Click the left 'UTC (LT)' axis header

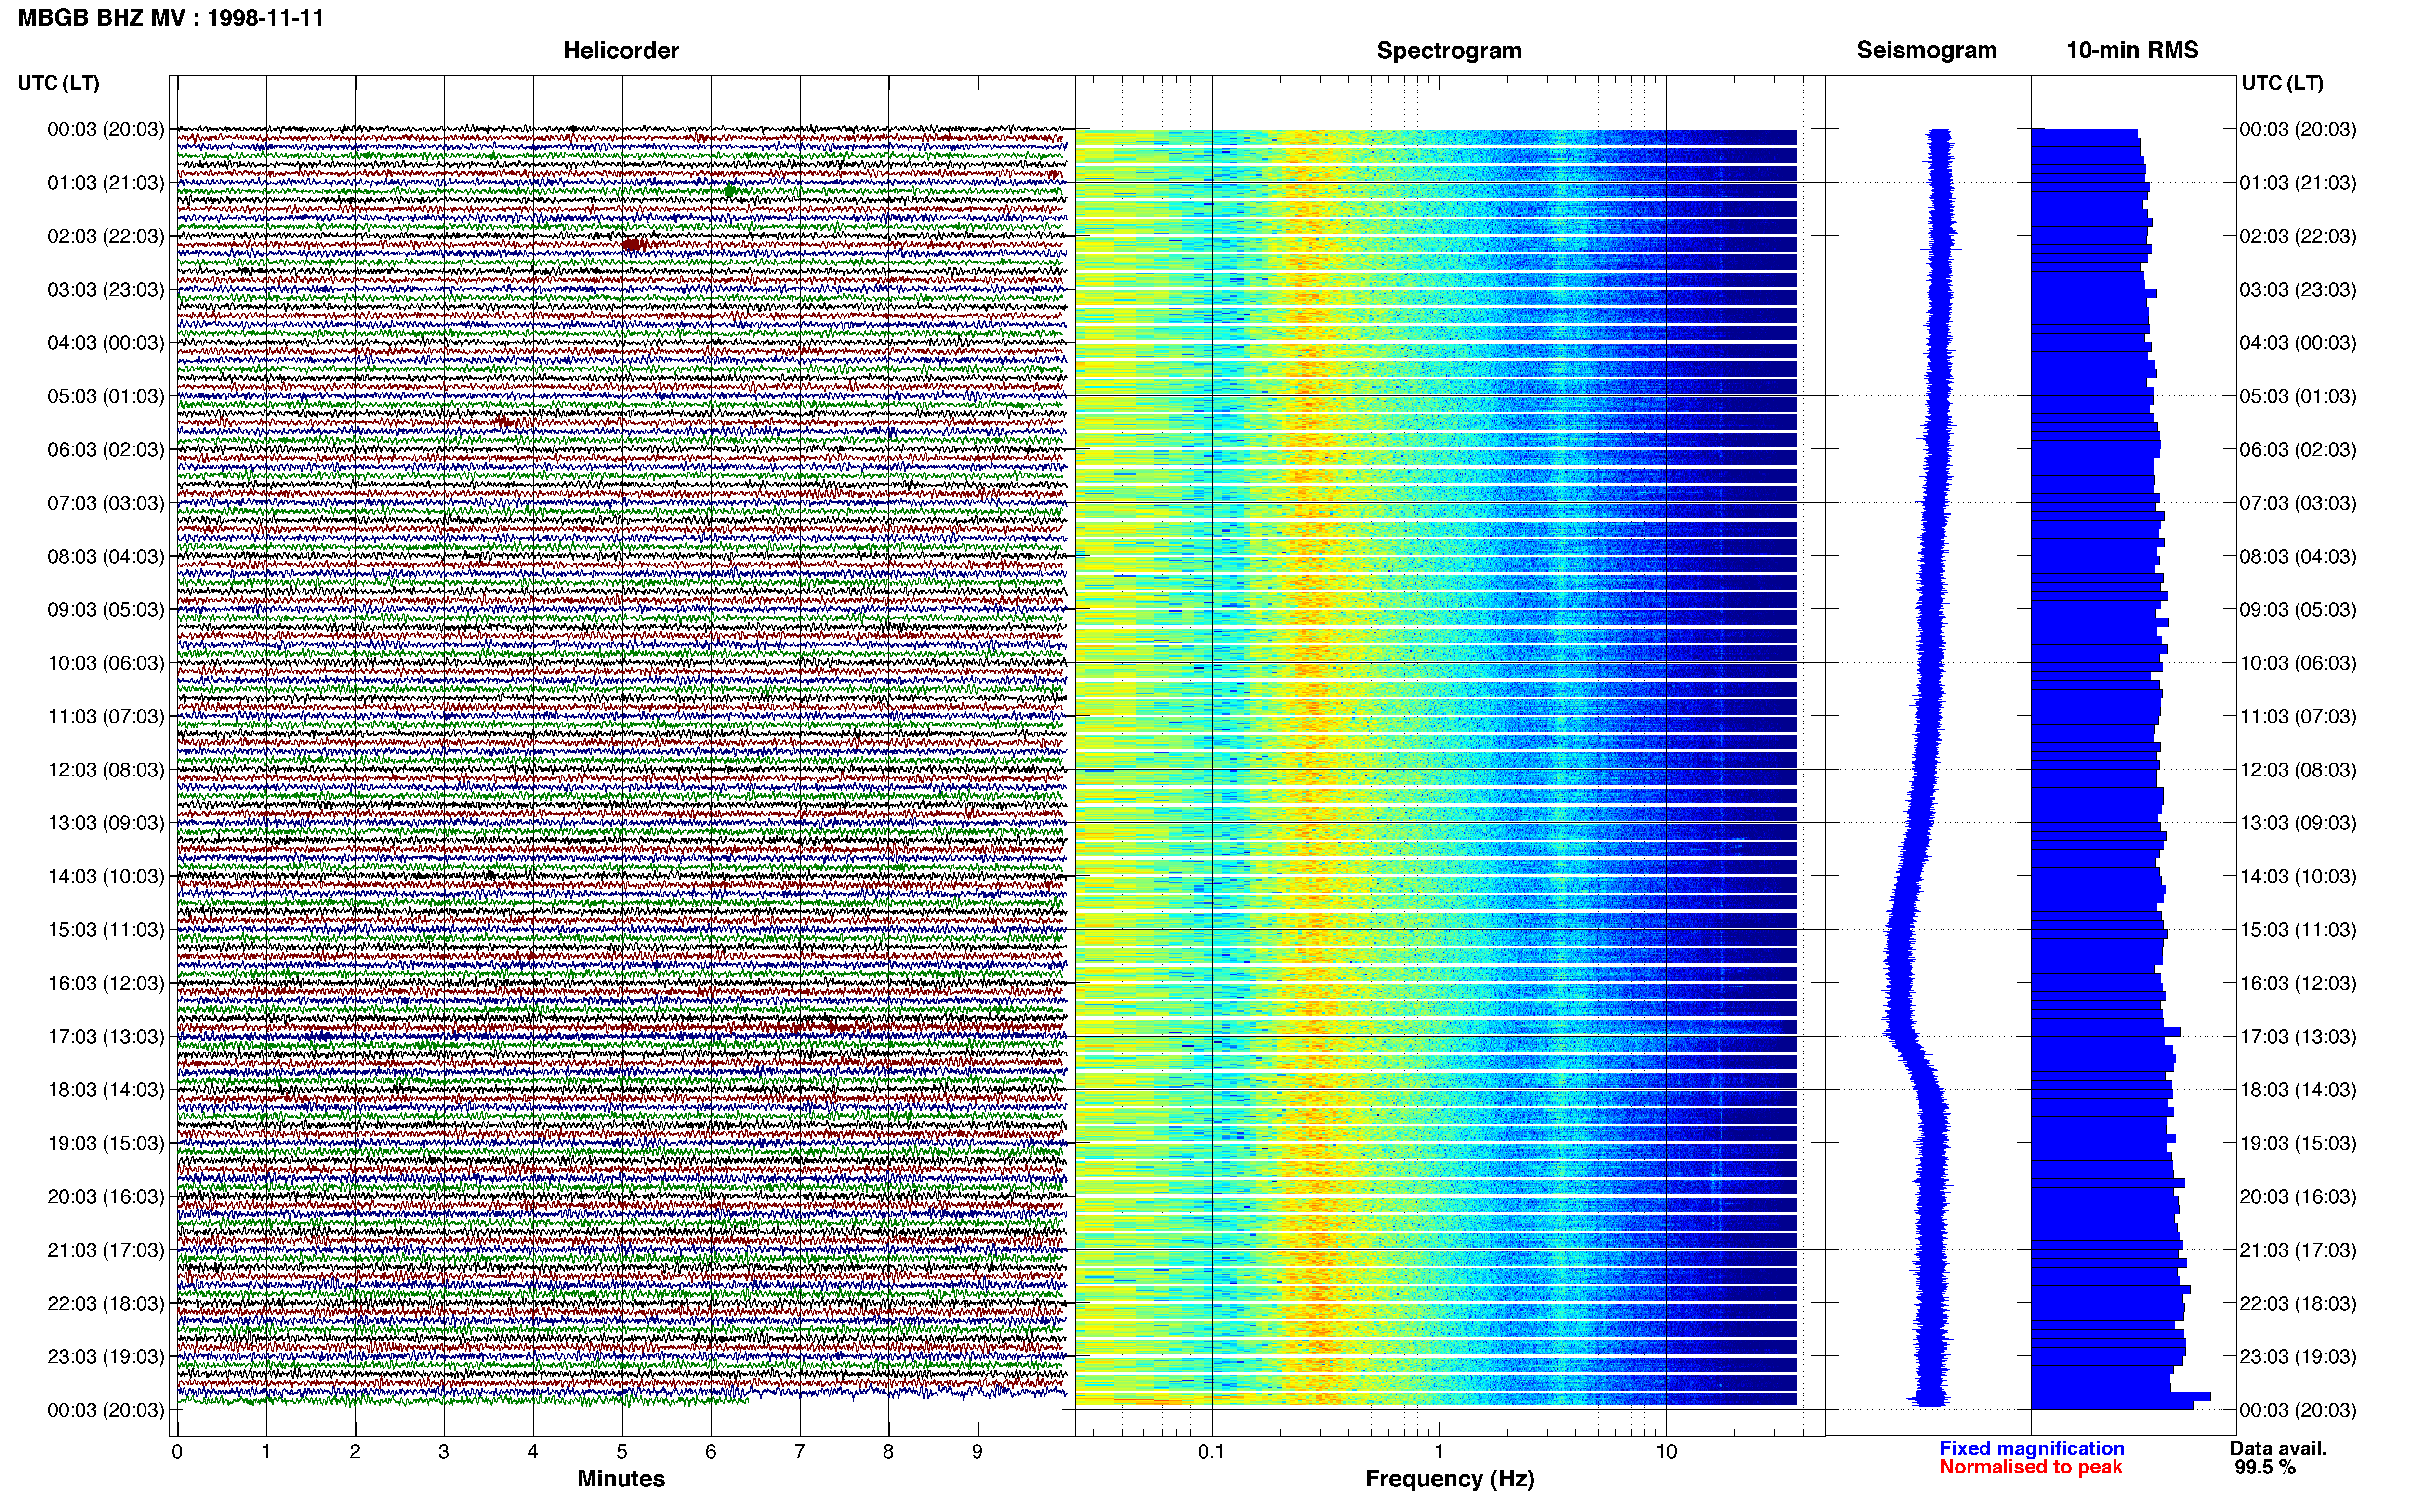point(58,83)
